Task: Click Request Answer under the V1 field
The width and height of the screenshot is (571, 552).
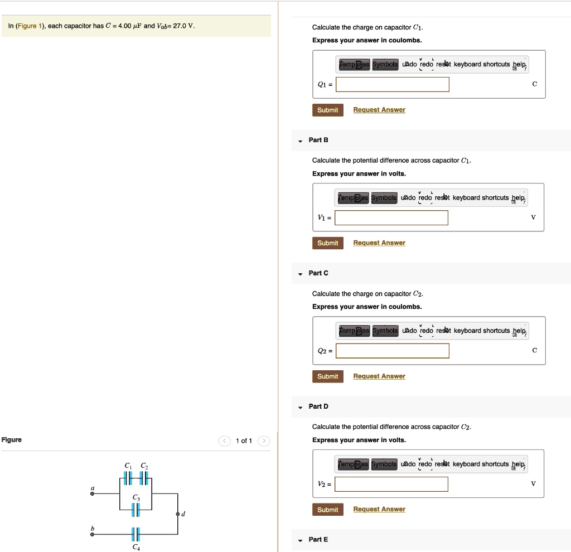Action: coord(379,243)
